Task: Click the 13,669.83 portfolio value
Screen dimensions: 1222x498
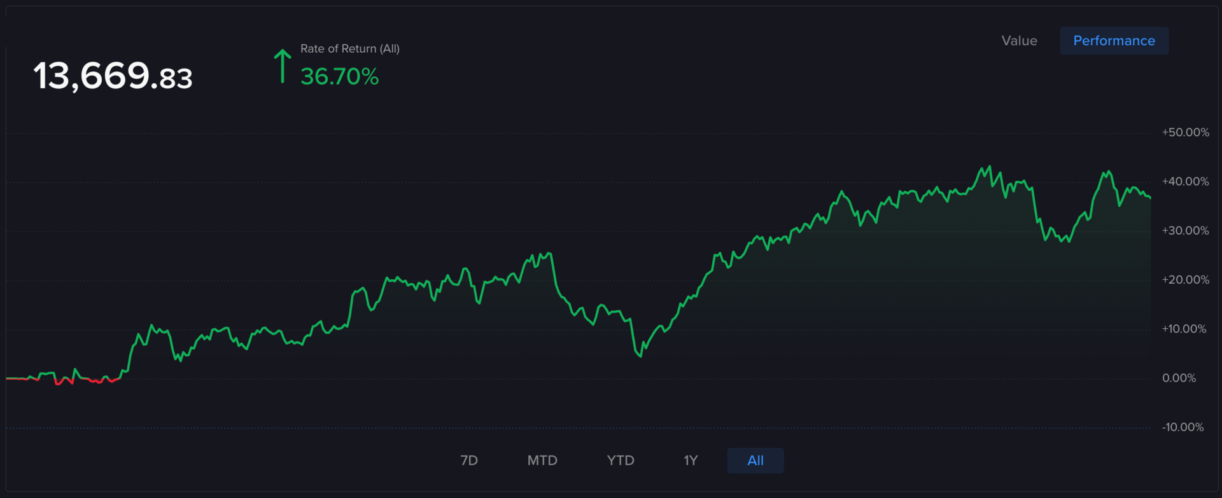Action: [x=113, y=76]
